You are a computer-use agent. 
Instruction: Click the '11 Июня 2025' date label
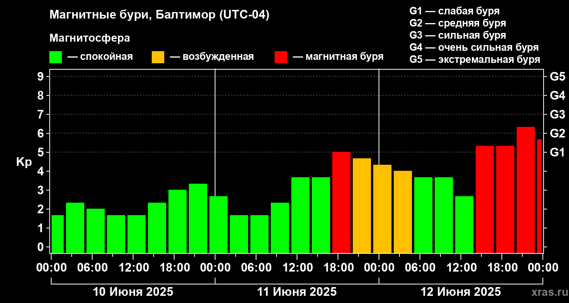point(297,292)
